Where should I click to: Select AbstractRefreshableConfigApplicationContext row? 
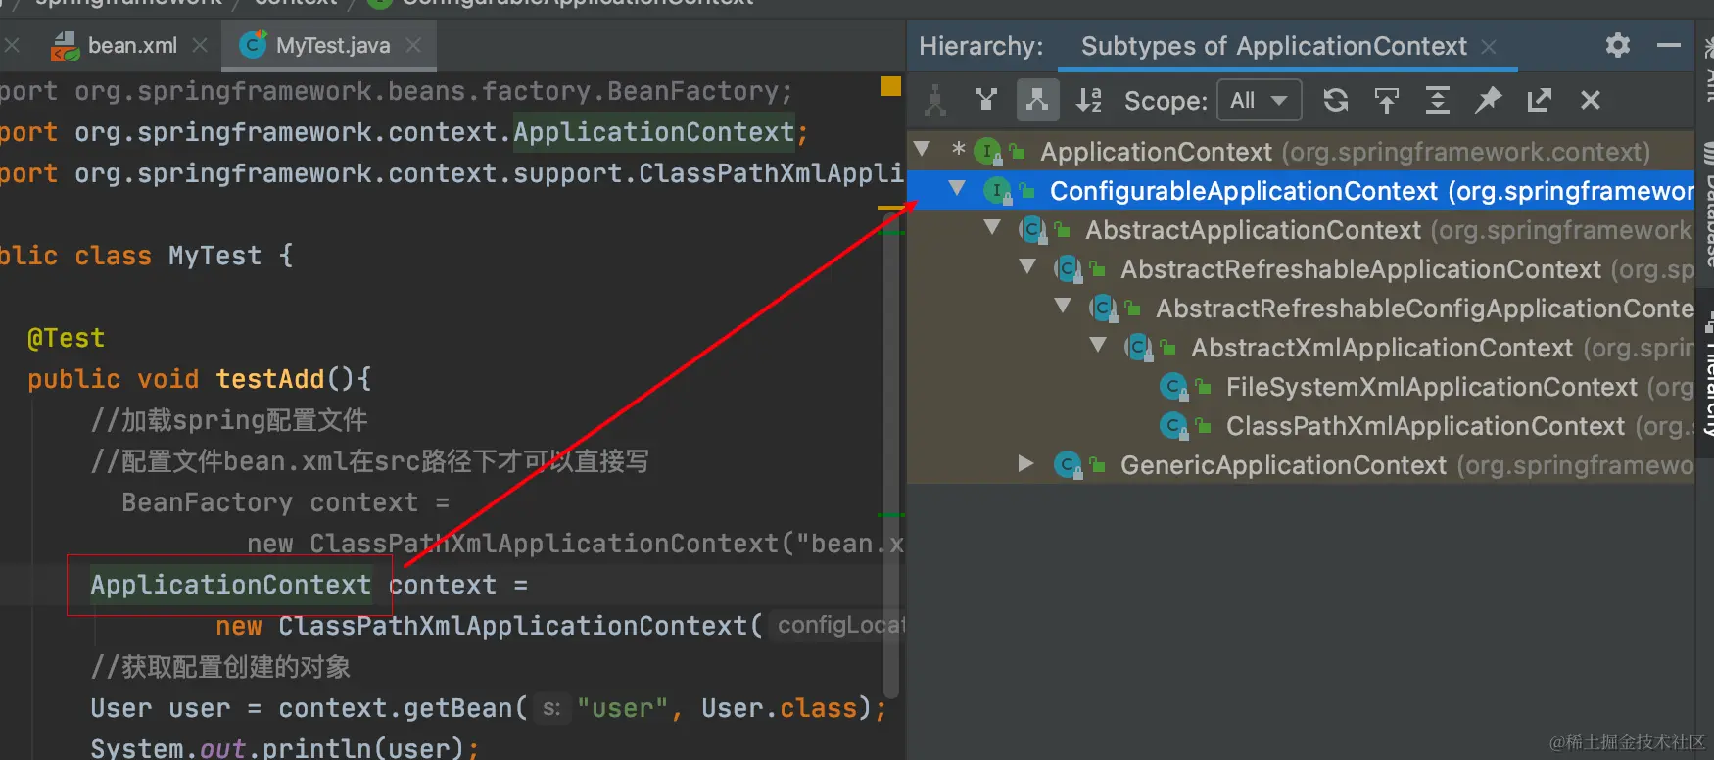(x=1301, y=309)
